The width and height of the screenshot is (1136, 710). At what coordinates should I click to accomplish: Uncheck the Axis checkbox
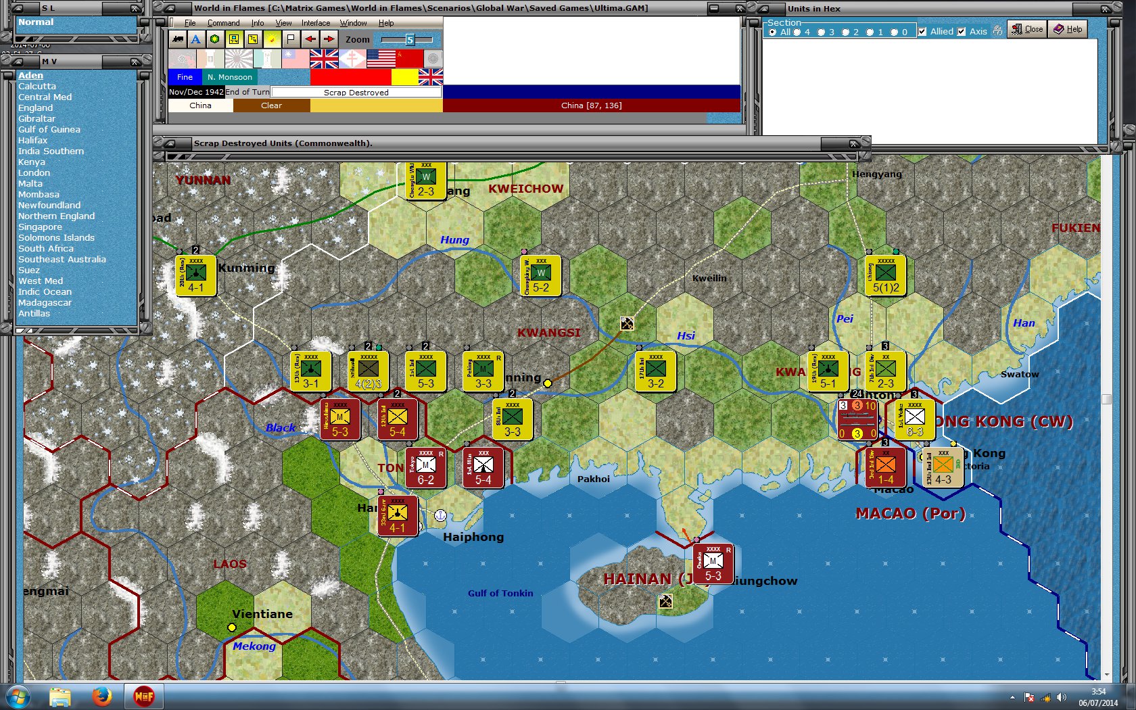click(961, 31)
